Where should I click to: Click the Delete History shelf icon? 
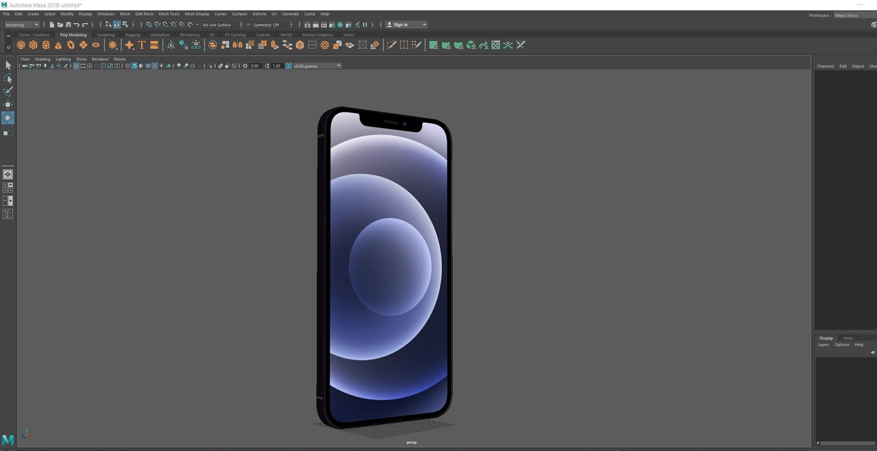point(184,45)
